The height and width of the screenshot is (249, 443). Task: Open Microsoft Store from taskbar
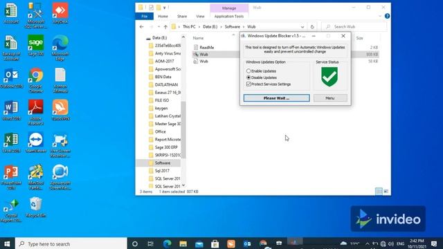click(x=215, y=243)
